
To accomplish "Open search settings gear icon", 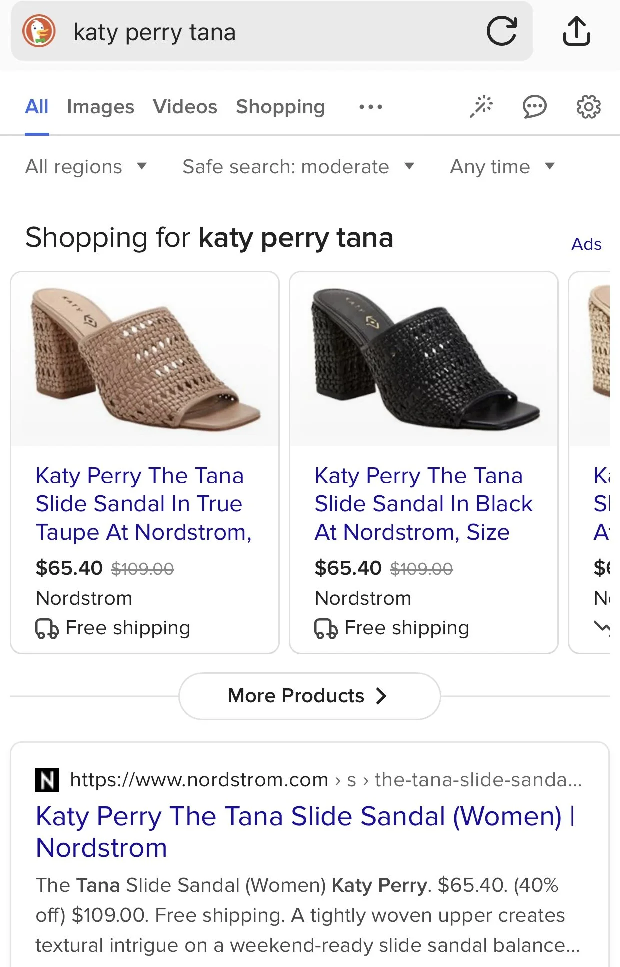I will click(588, 106).
